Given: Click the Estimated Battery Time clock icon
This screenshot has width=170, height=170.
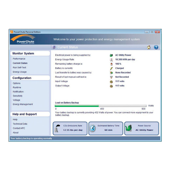Looking at the screenshot, I should (x=93, y=128).
